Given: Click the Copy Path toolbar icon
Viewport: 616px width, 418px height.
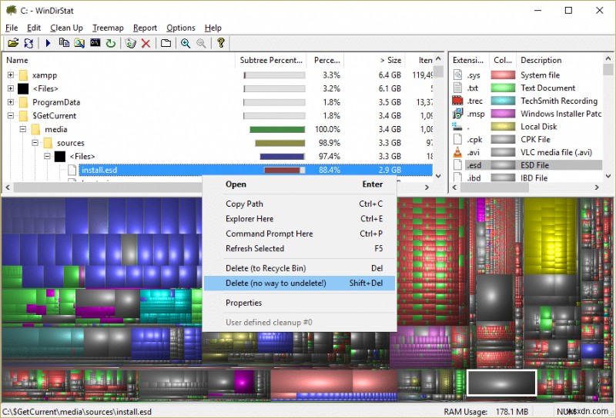Looking at the screenshot, I should pos(65,44).
